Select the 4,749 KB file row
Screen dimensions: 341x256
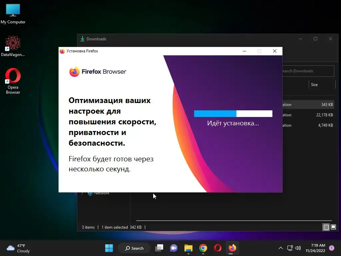pyautogui.click(x=308, y=125)
